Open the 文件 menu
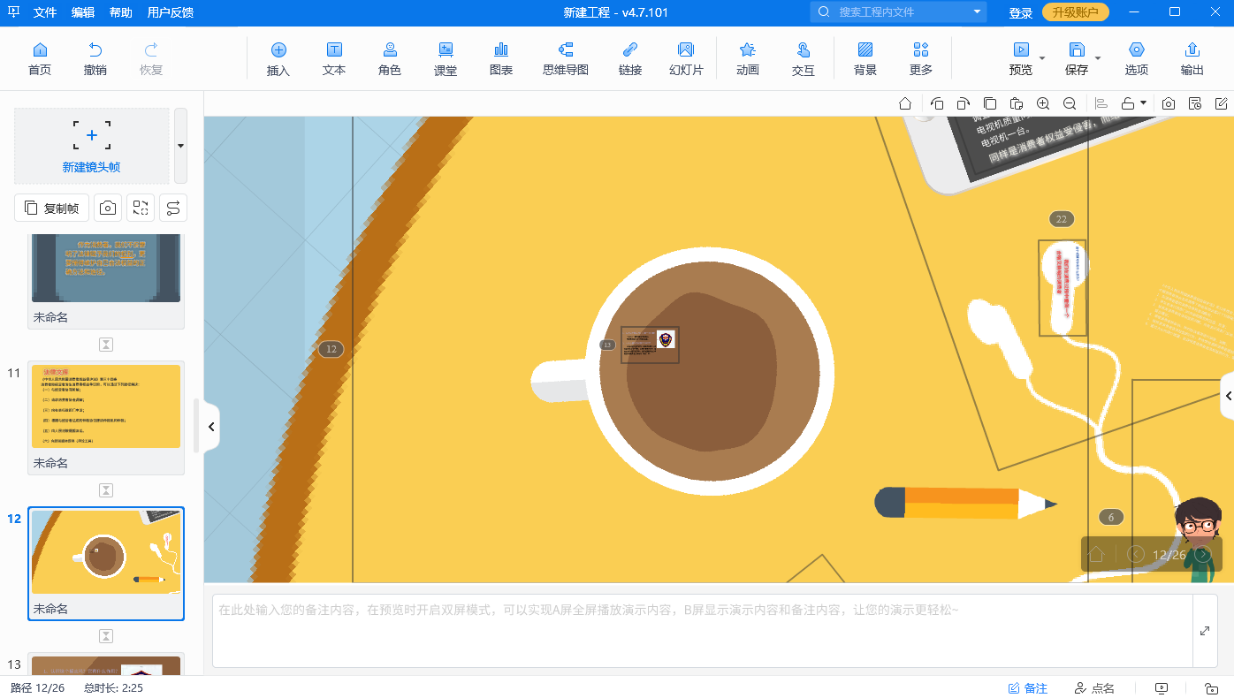Image resolution: width=1234 pixels, height=698 pixels. [x=45, y=12]
